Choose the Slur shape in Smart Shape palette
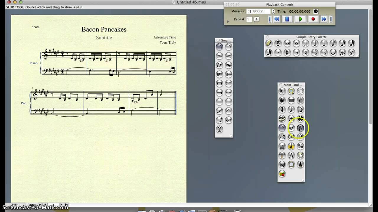The image size is (378, 212). 219,47
